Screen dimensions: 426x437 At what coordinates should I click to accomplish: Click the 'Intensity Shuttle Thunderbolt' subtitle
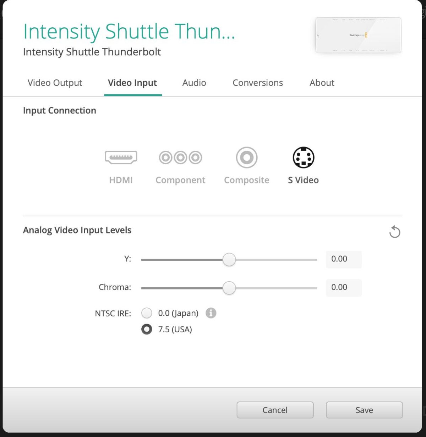[92, 52]
